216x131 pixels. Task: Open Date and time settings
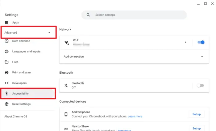[x=21, y=41]
